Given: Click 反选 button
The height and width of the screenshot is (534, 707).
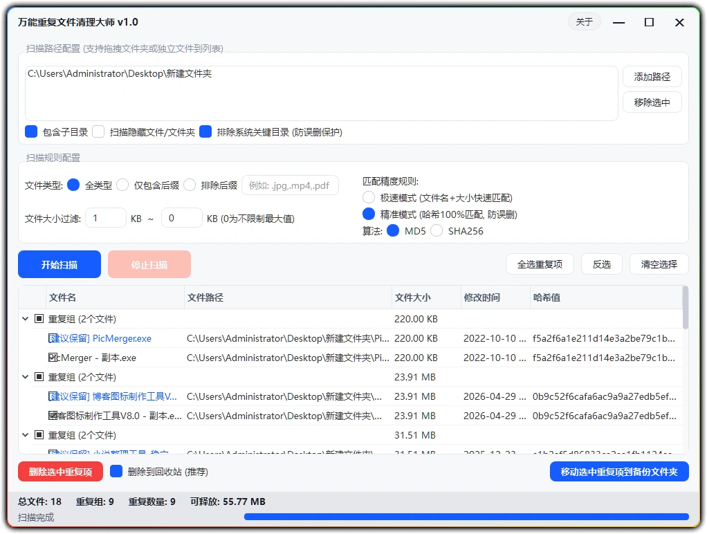Looking at the screenshot, I should click(x=601, y=264).
